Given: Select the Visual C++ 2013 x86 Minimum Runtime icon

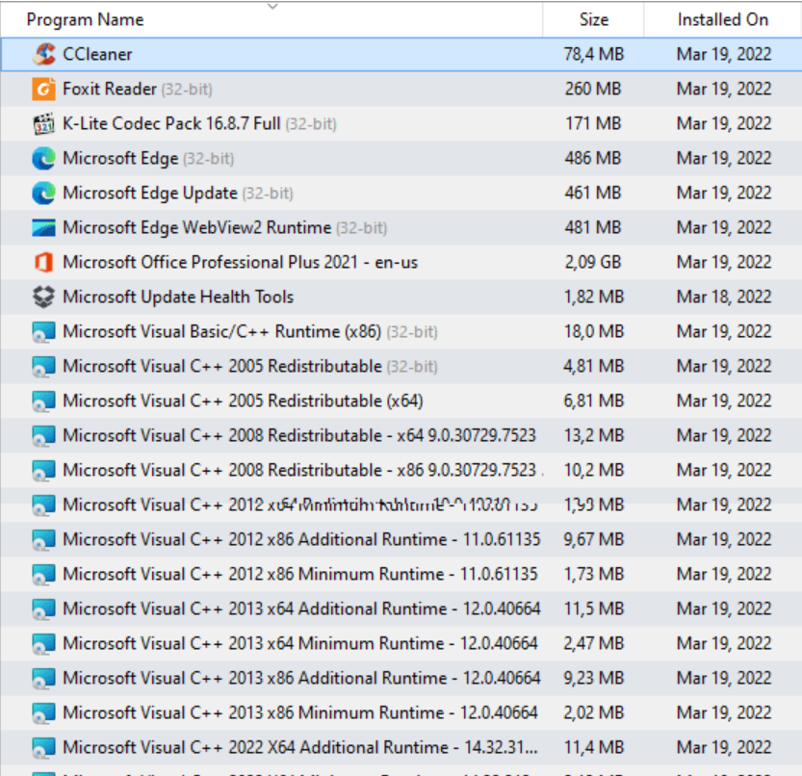Looking at the screenshot, I should pyautogui.click(x=43, y=713).
